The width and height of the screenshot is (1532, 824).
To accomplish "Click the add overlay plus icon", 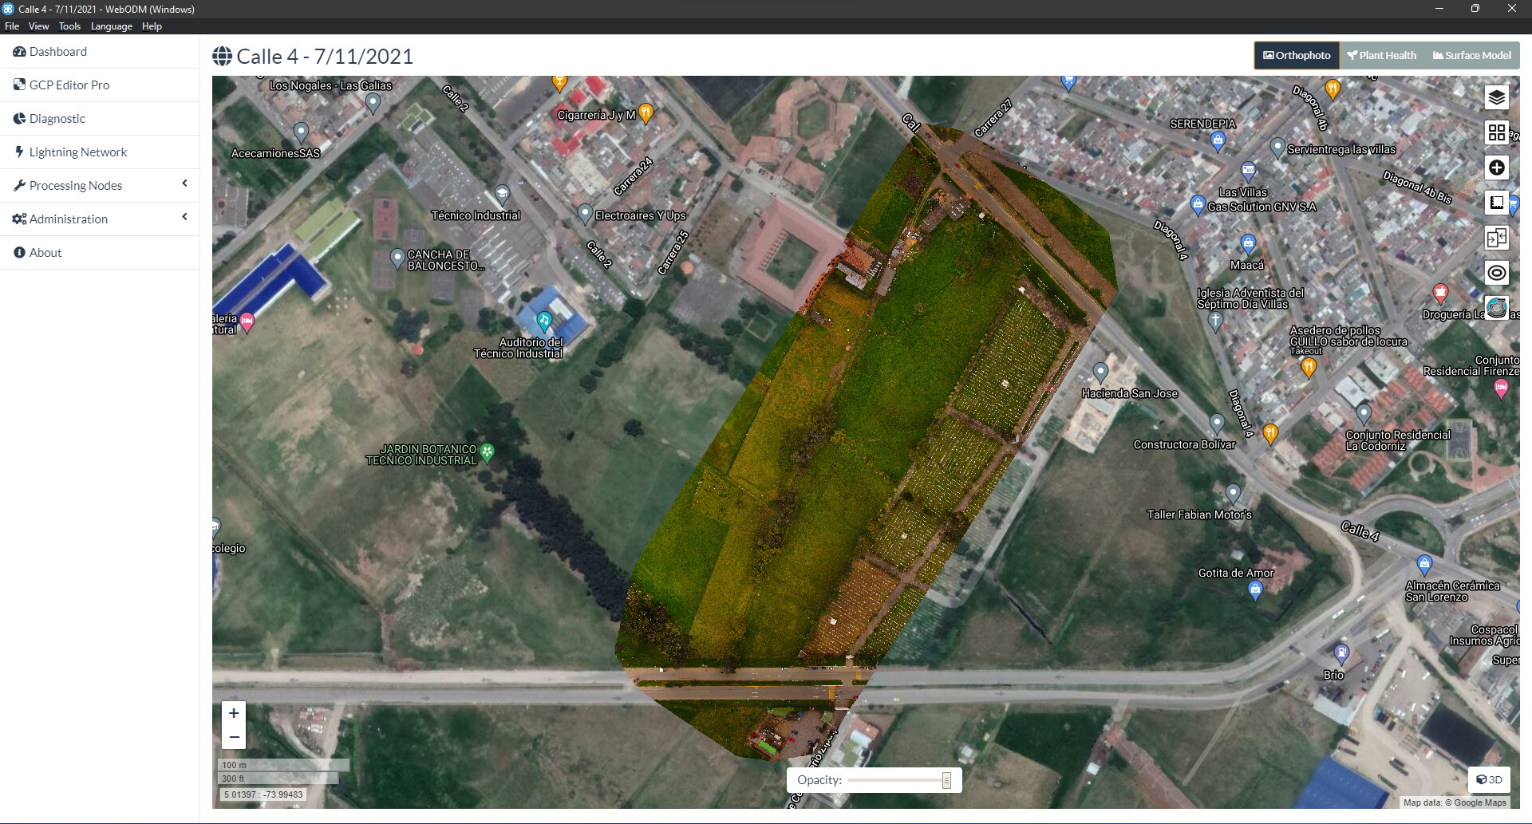I will click(1496, 168).
